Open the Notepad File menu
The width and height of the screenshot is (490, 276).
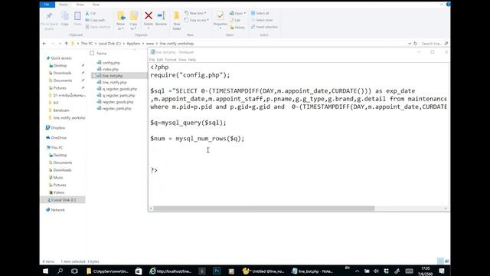(152, 60)
